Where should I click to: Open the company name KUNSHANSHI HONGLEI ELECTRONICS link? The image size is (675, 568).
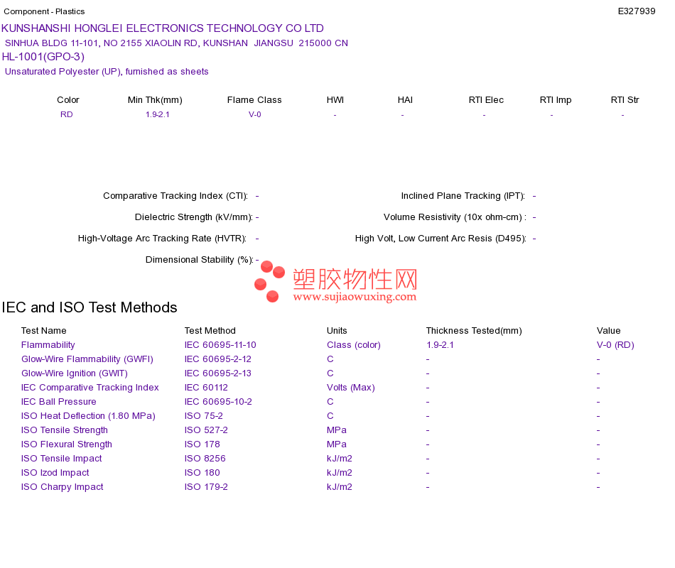(162, 28)
